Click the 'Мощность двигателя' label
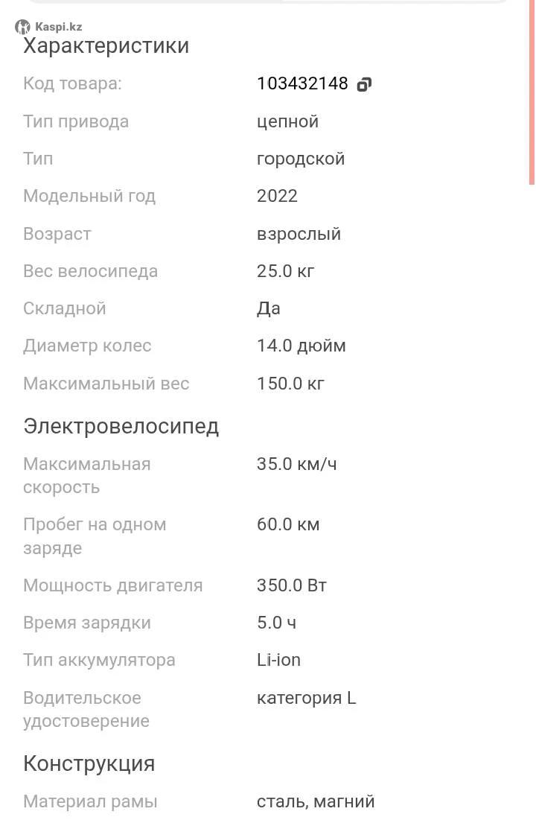The width and height of the screenshot is (536, 823). click(x=112, y=585)
